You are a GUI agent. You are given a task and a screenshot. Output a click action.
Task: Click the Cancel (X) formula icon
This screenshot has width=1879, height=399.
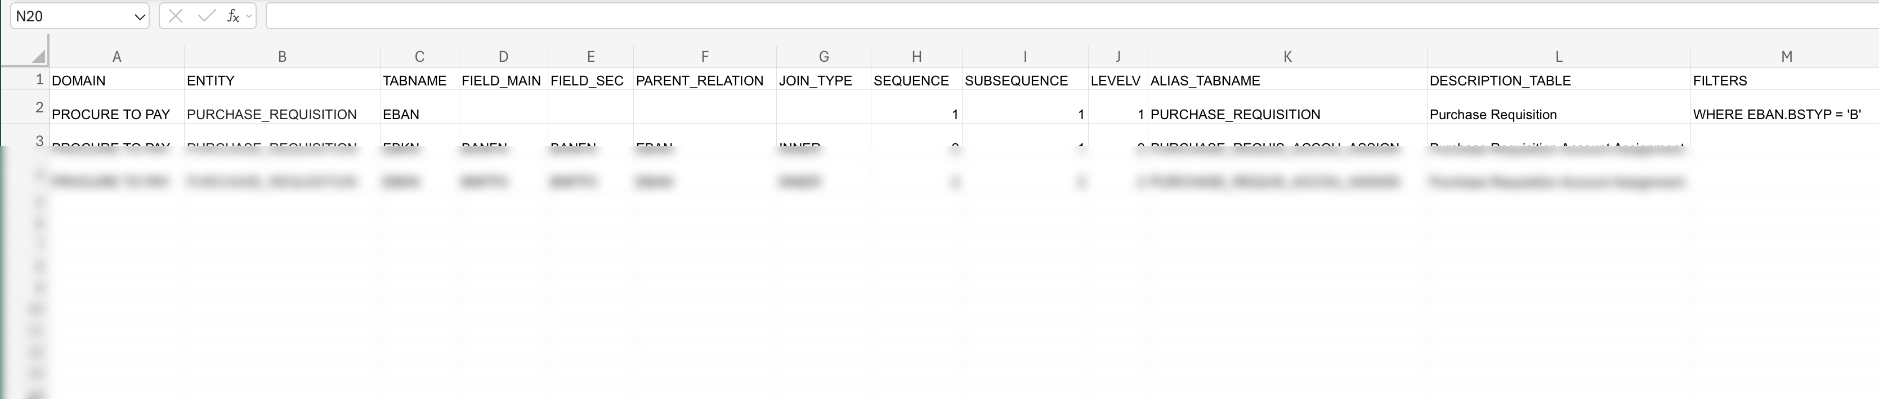pos(175,16)
